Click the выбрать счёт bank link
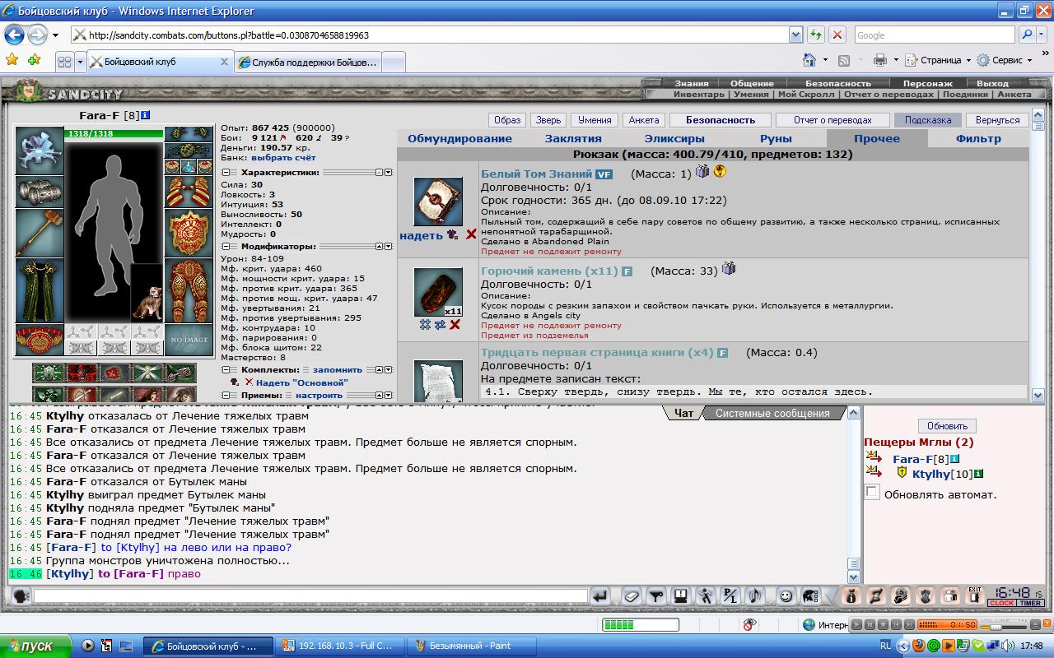This screenshot has width=1054, height=658. (283, 157)
